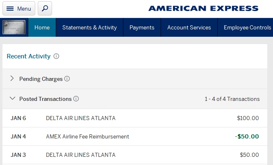Switch to the Home tab
This screenshot has height=165, width=273.
click(x=42, y=28)
